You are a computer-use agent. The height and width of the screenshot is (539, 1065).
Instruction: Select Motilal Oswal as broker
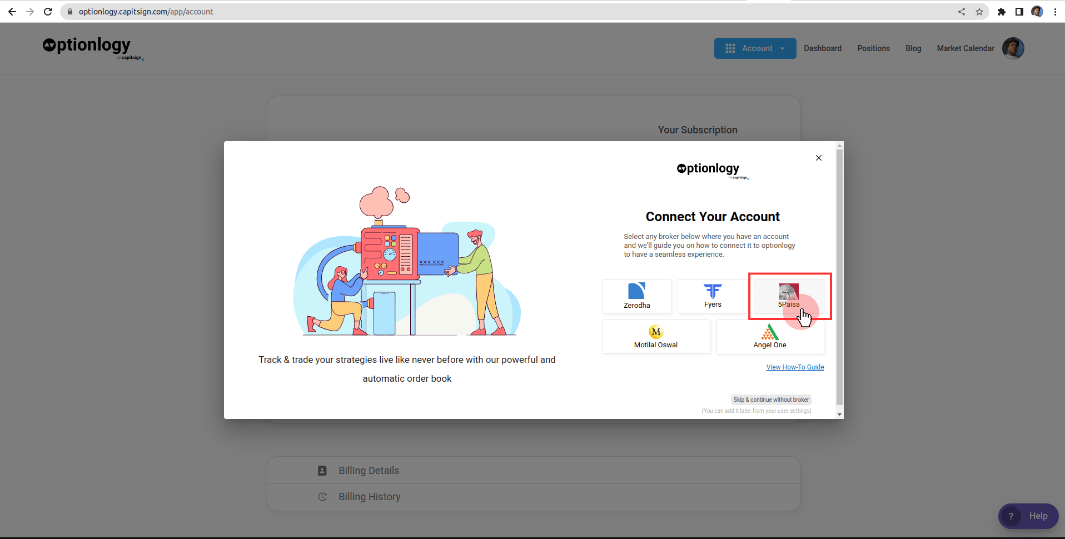pos(656,337)
